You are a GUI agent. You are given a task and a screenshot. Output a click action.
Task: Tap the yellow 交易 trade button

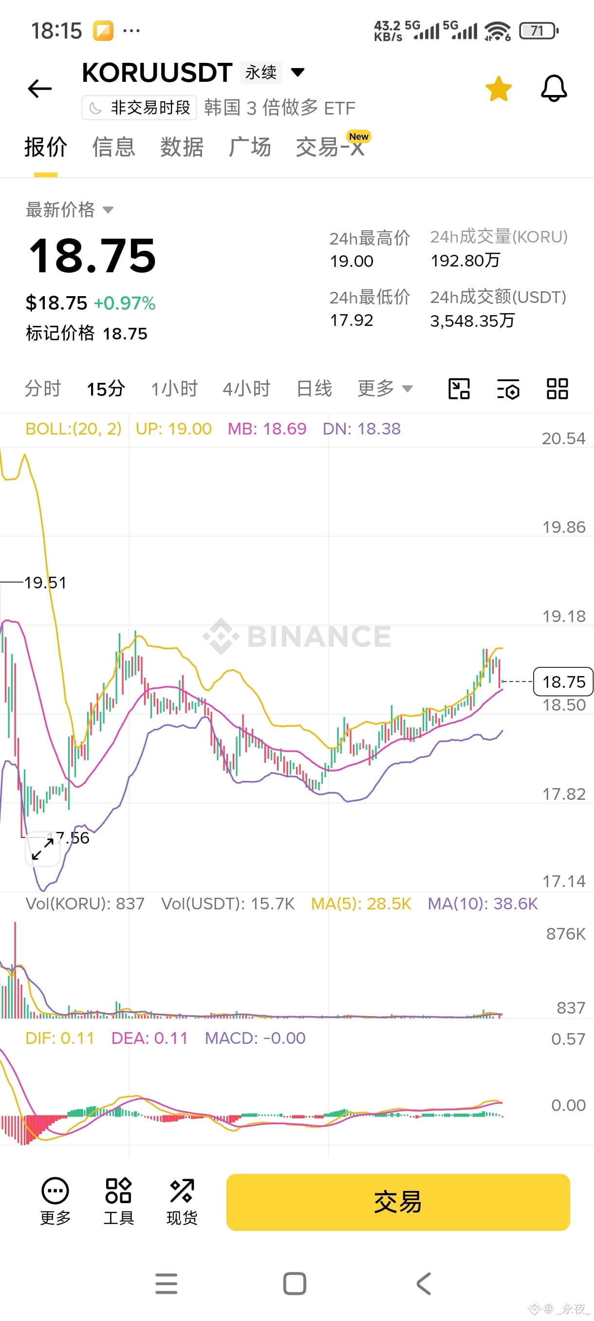398,1202
